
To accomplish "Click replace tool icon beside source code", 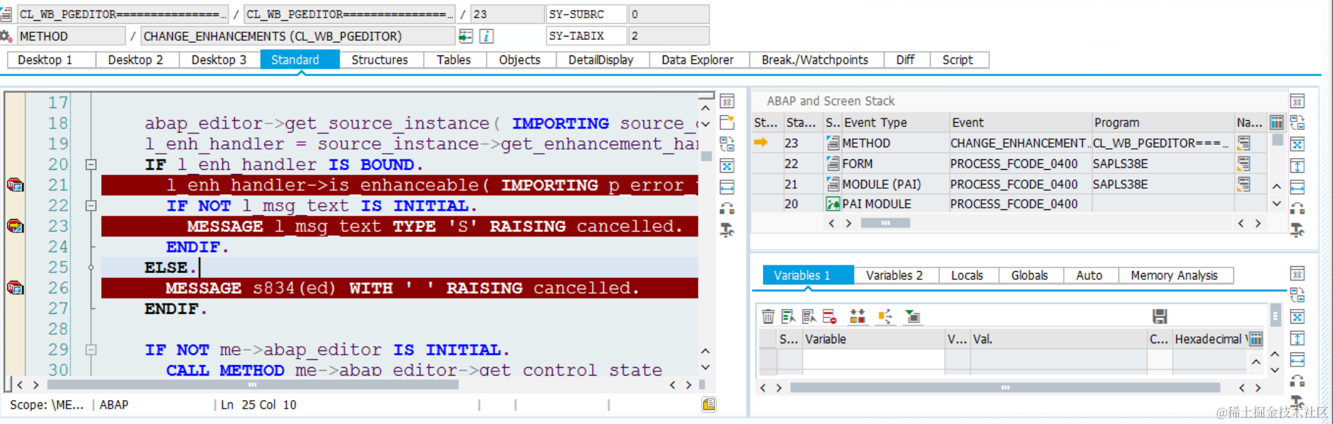I will tap(727, 145).
